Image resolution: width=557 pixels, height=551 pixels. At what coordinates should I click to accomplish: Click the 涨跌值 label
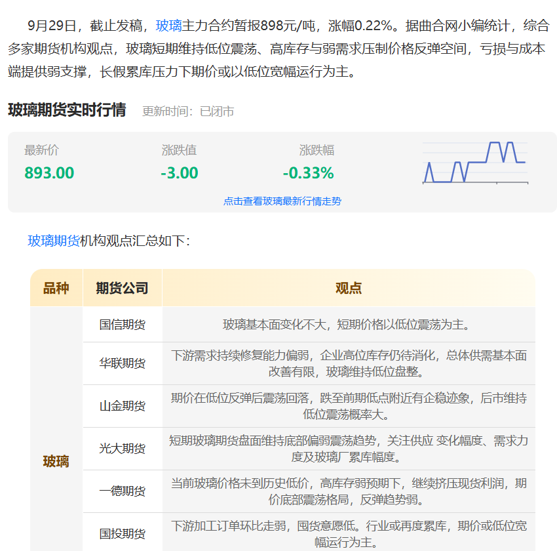179,150
